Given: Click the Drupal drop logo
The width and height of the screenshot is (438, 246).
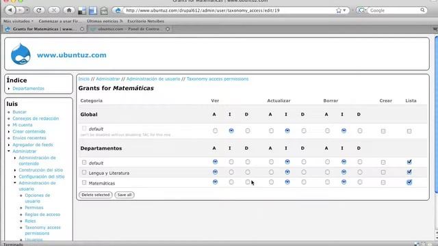Looking at the screenshot, I should [21, 54].
